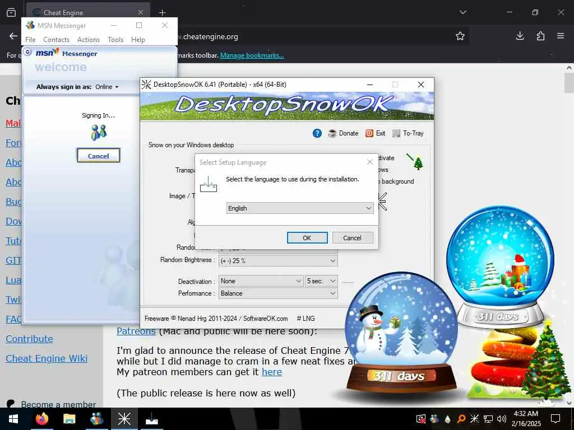Viewport: 574px width, 430px height.
Task: Switch to DesktopSnowOK snowflake taskbar button
Action: [124, 419]
